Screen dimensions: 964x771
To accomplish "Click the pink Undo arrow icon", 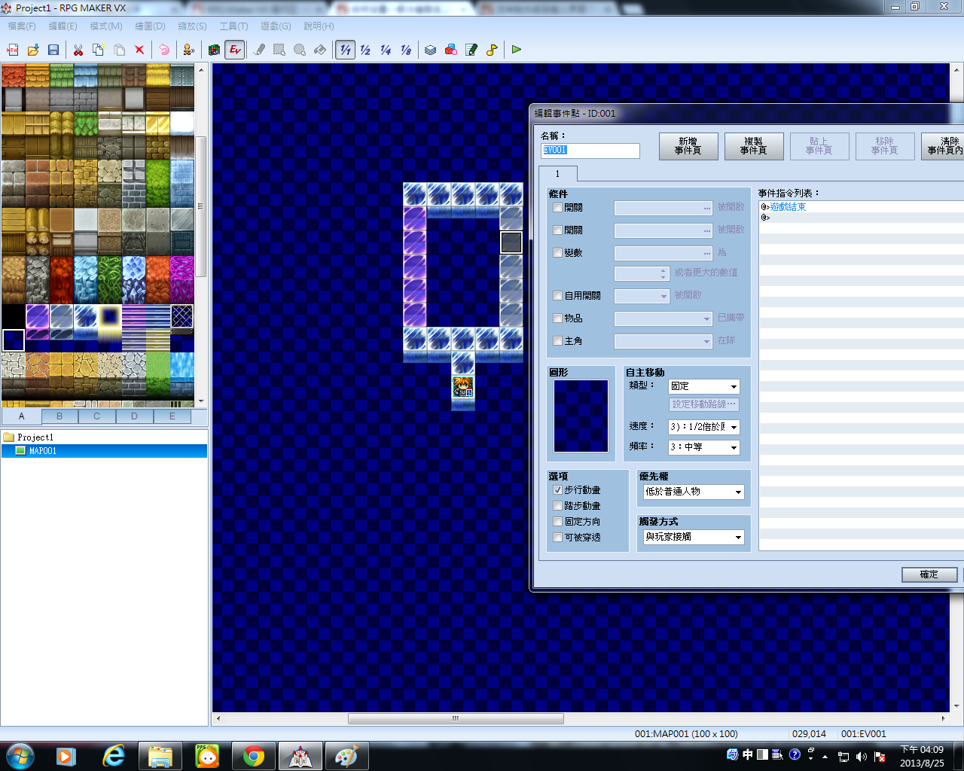I will (164, 50).
